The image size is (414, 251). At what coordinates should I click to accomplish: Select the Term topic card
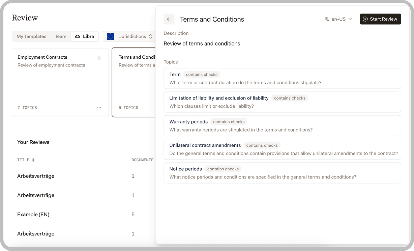[282, 78]
